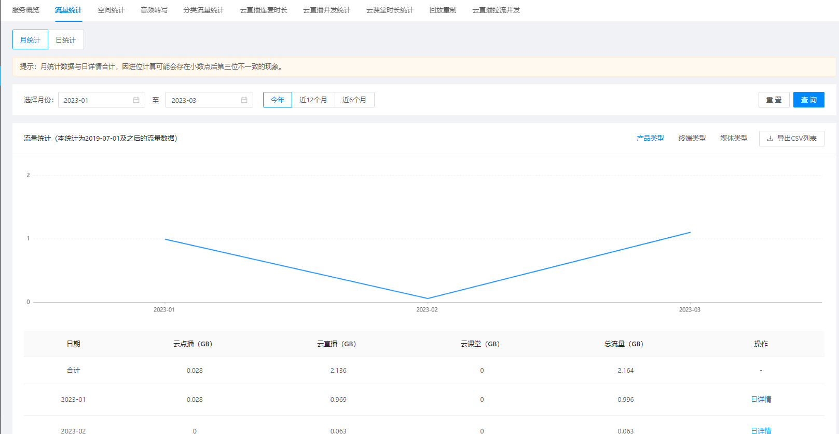Screen dimensions: 839x434
Task: Go to 分类流量统计 tab
Action: (x=203, y=10)
